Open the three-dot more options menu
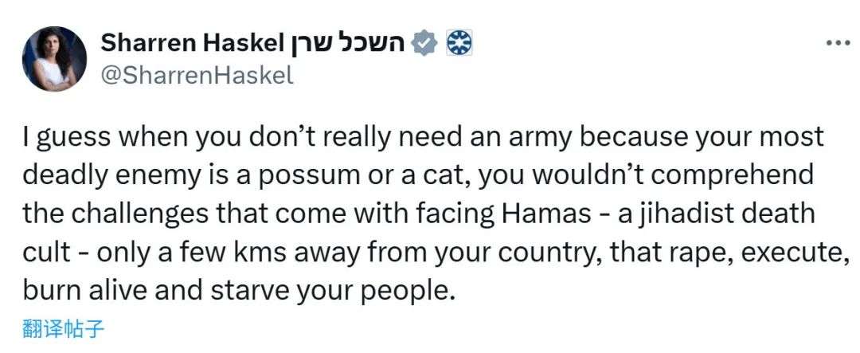This screenshot has width=860, height=353. coord(838,45)
